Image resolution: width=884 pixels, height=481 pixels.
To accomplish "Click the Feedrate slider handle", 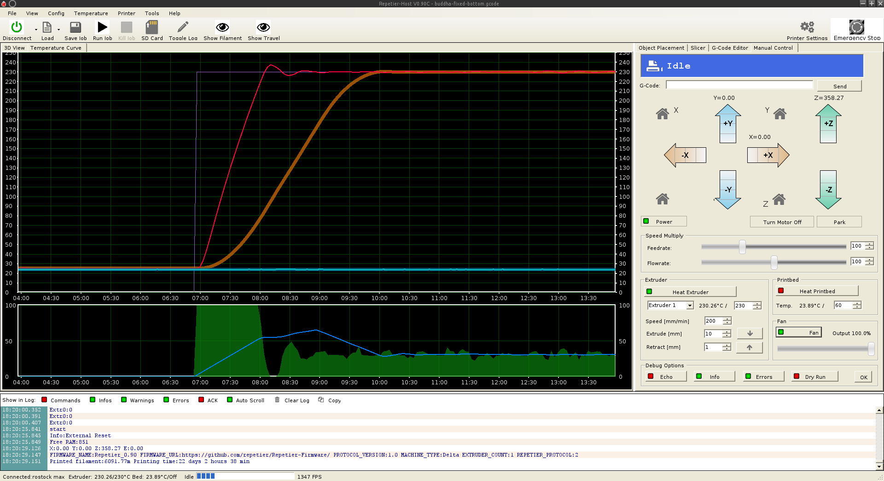I will pos(742,247).
